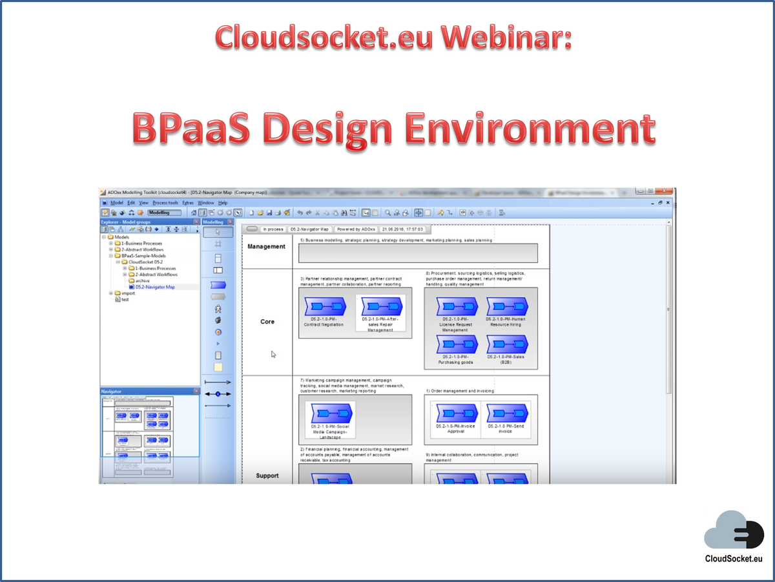Screen dimensions: 775x582
Task: Select the blue process shape in toolbox
Action: tap(218, 285)
